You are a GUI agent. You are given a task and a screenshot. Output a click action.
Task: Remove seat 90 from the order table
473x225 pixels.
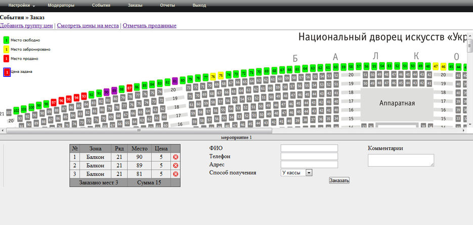pyautogui.click(x=176, y=157)
